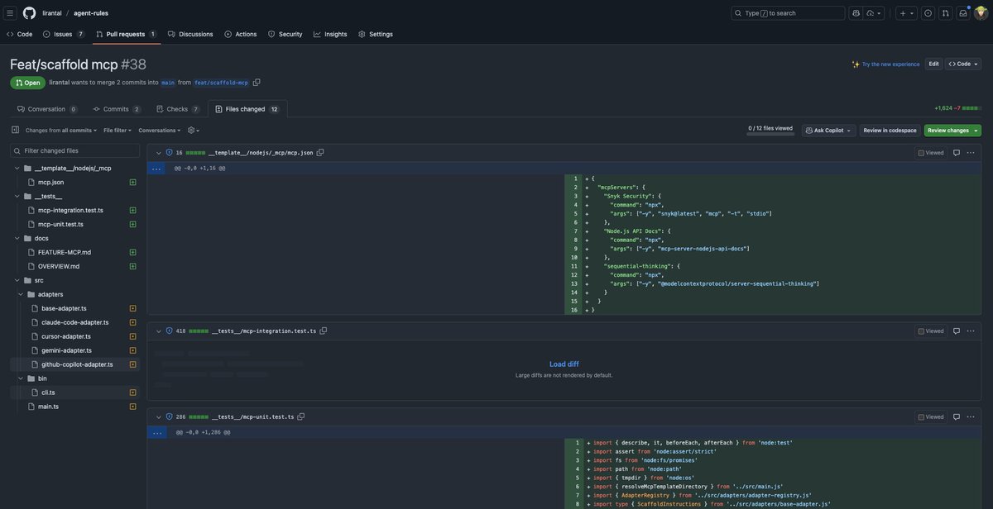Open the Actions repository tab
The height and width of the screenshot is (509, 993).
click(241, 34)
